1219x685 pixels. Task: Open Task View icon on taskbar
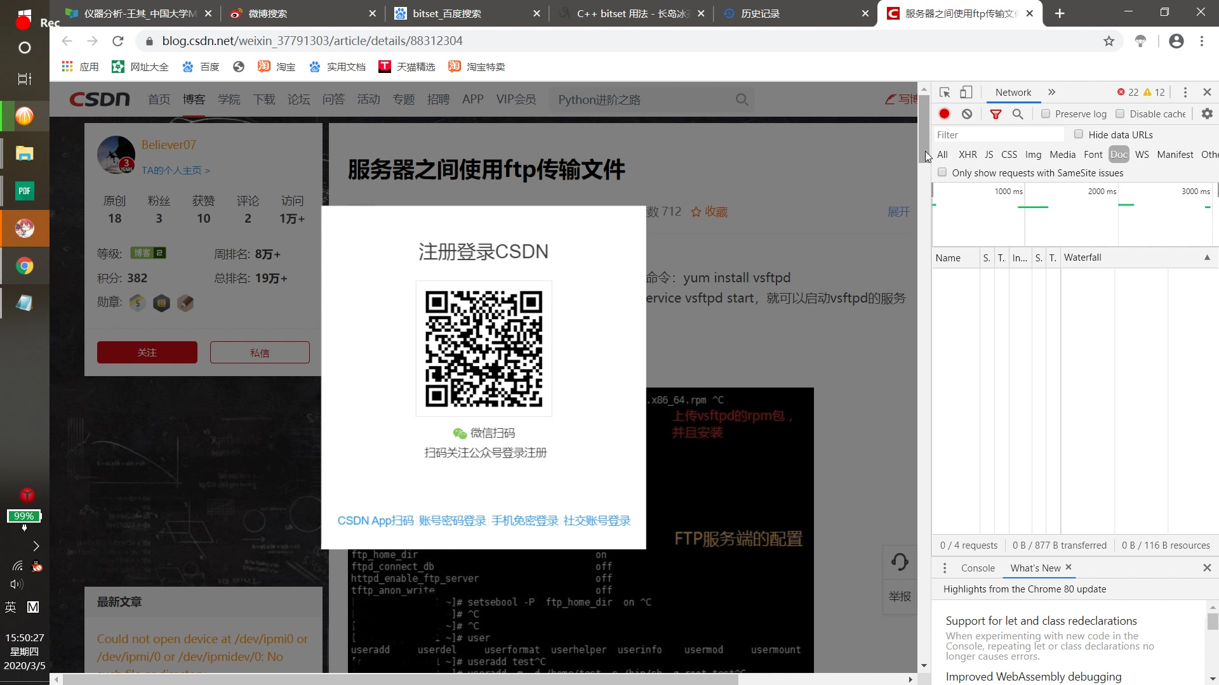coord(25,79)
